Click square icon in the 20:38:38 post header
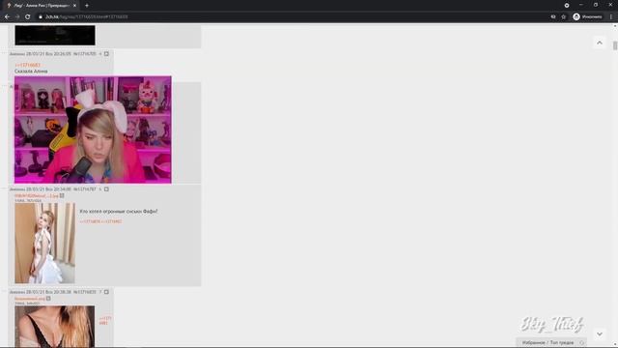The image size is (618, 348). 106,292
